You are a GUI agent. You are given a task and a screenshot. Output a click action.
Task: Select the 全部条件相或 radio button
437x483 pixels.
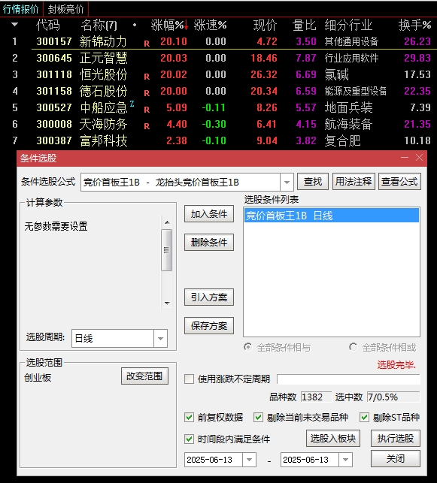353,347
